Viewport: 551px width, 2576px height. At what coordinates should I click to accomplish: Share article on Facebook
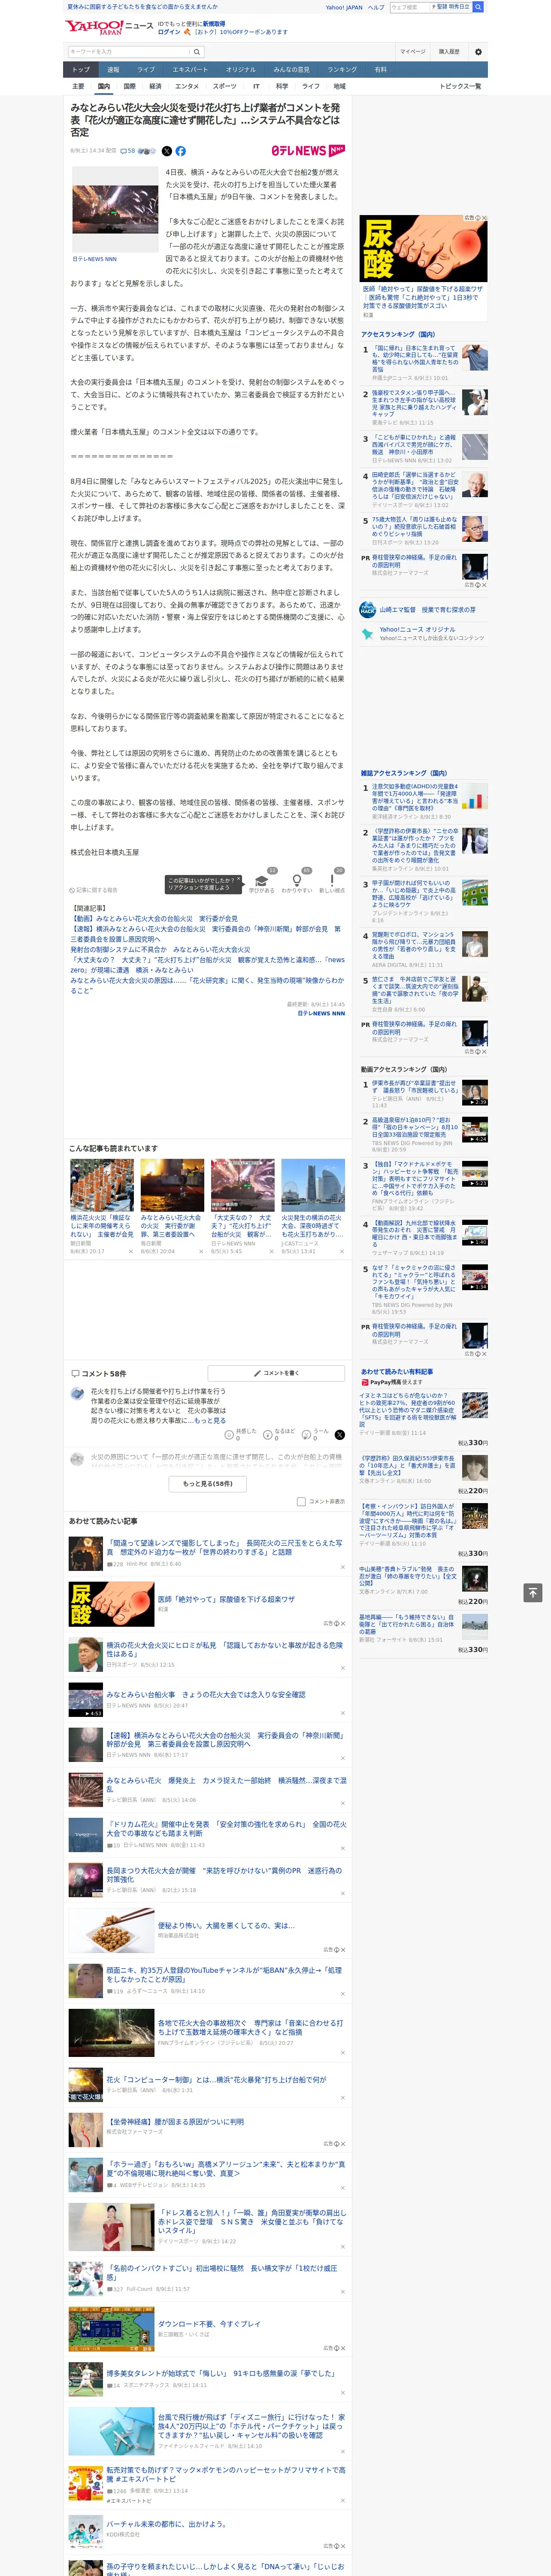[x=181, y=151]
